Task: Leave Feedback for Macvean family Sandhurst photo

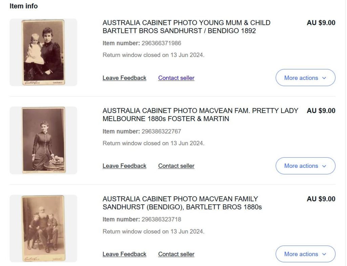Action: (x=124, y=254)
